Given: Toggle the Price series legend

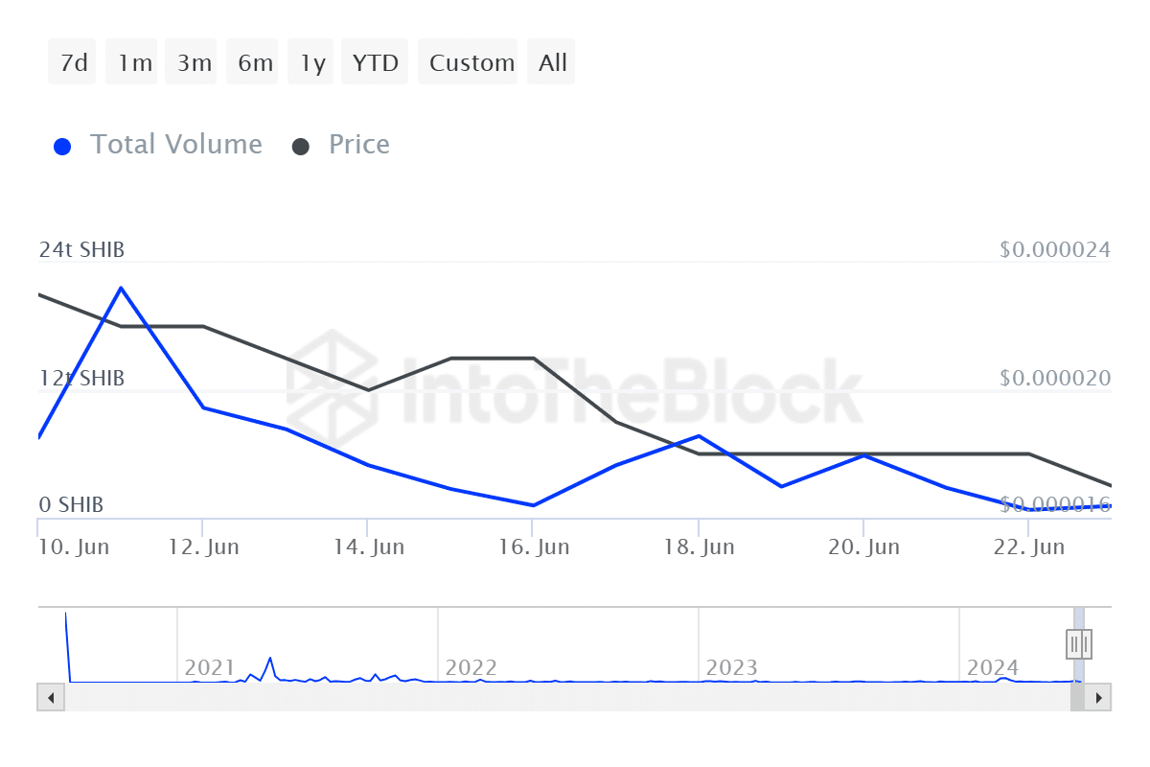Looking at the screenshot, I should coord(358,145).
